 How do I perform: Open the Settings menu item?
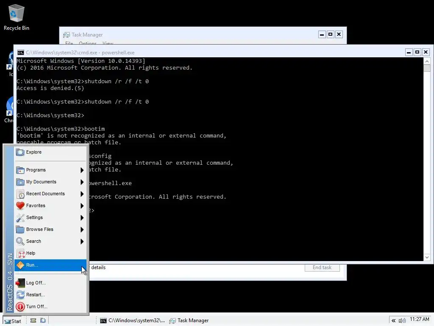[x=50, y=218]
